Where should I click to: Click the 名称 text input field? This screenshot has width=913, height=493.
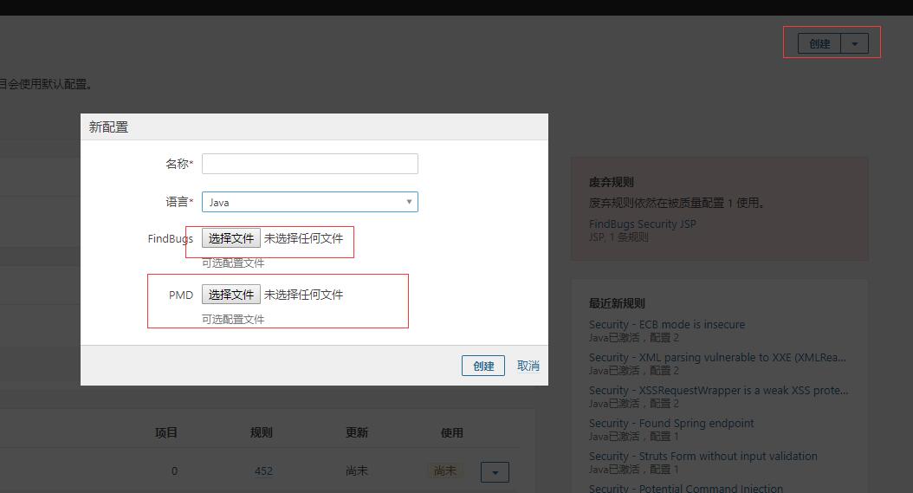(x=309, y=164)
